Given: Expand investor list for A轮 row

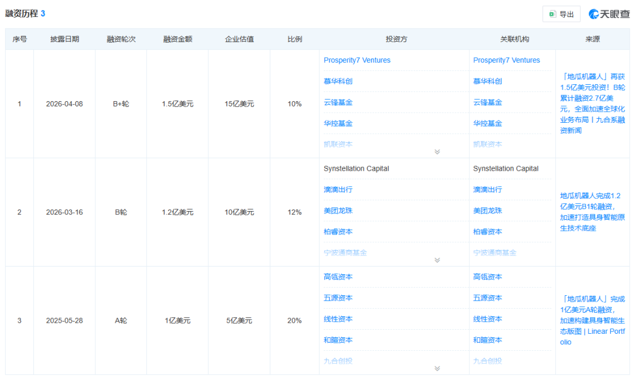Looking at the screenshot, I should click(x=437, y=368).
